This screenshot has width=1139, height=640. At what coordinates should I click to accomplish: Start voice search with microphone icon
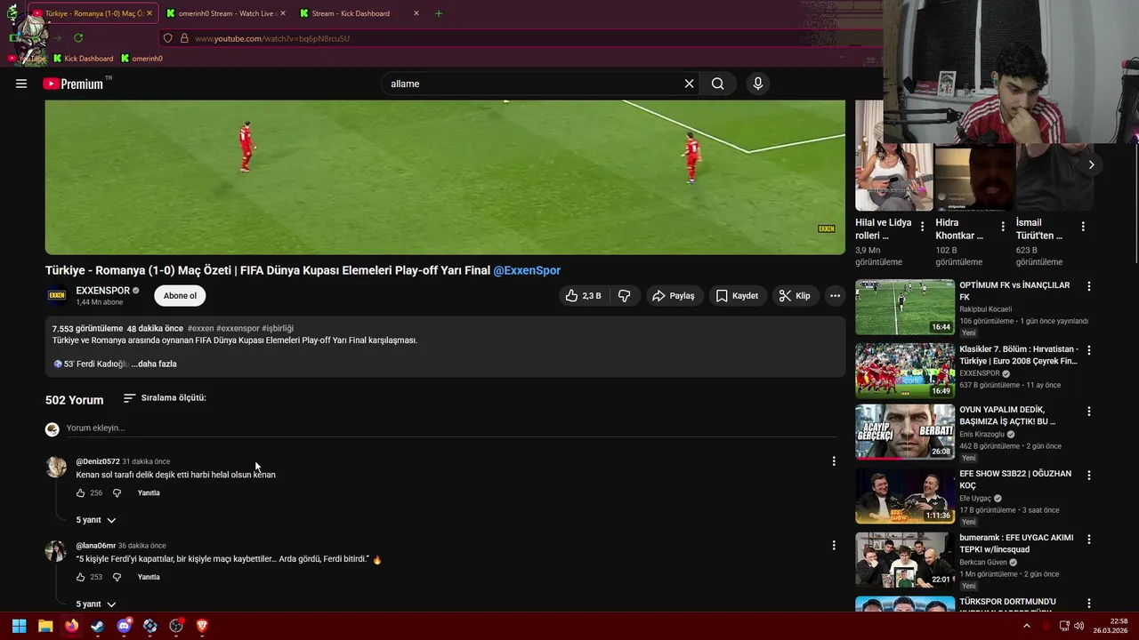point(757,84)
